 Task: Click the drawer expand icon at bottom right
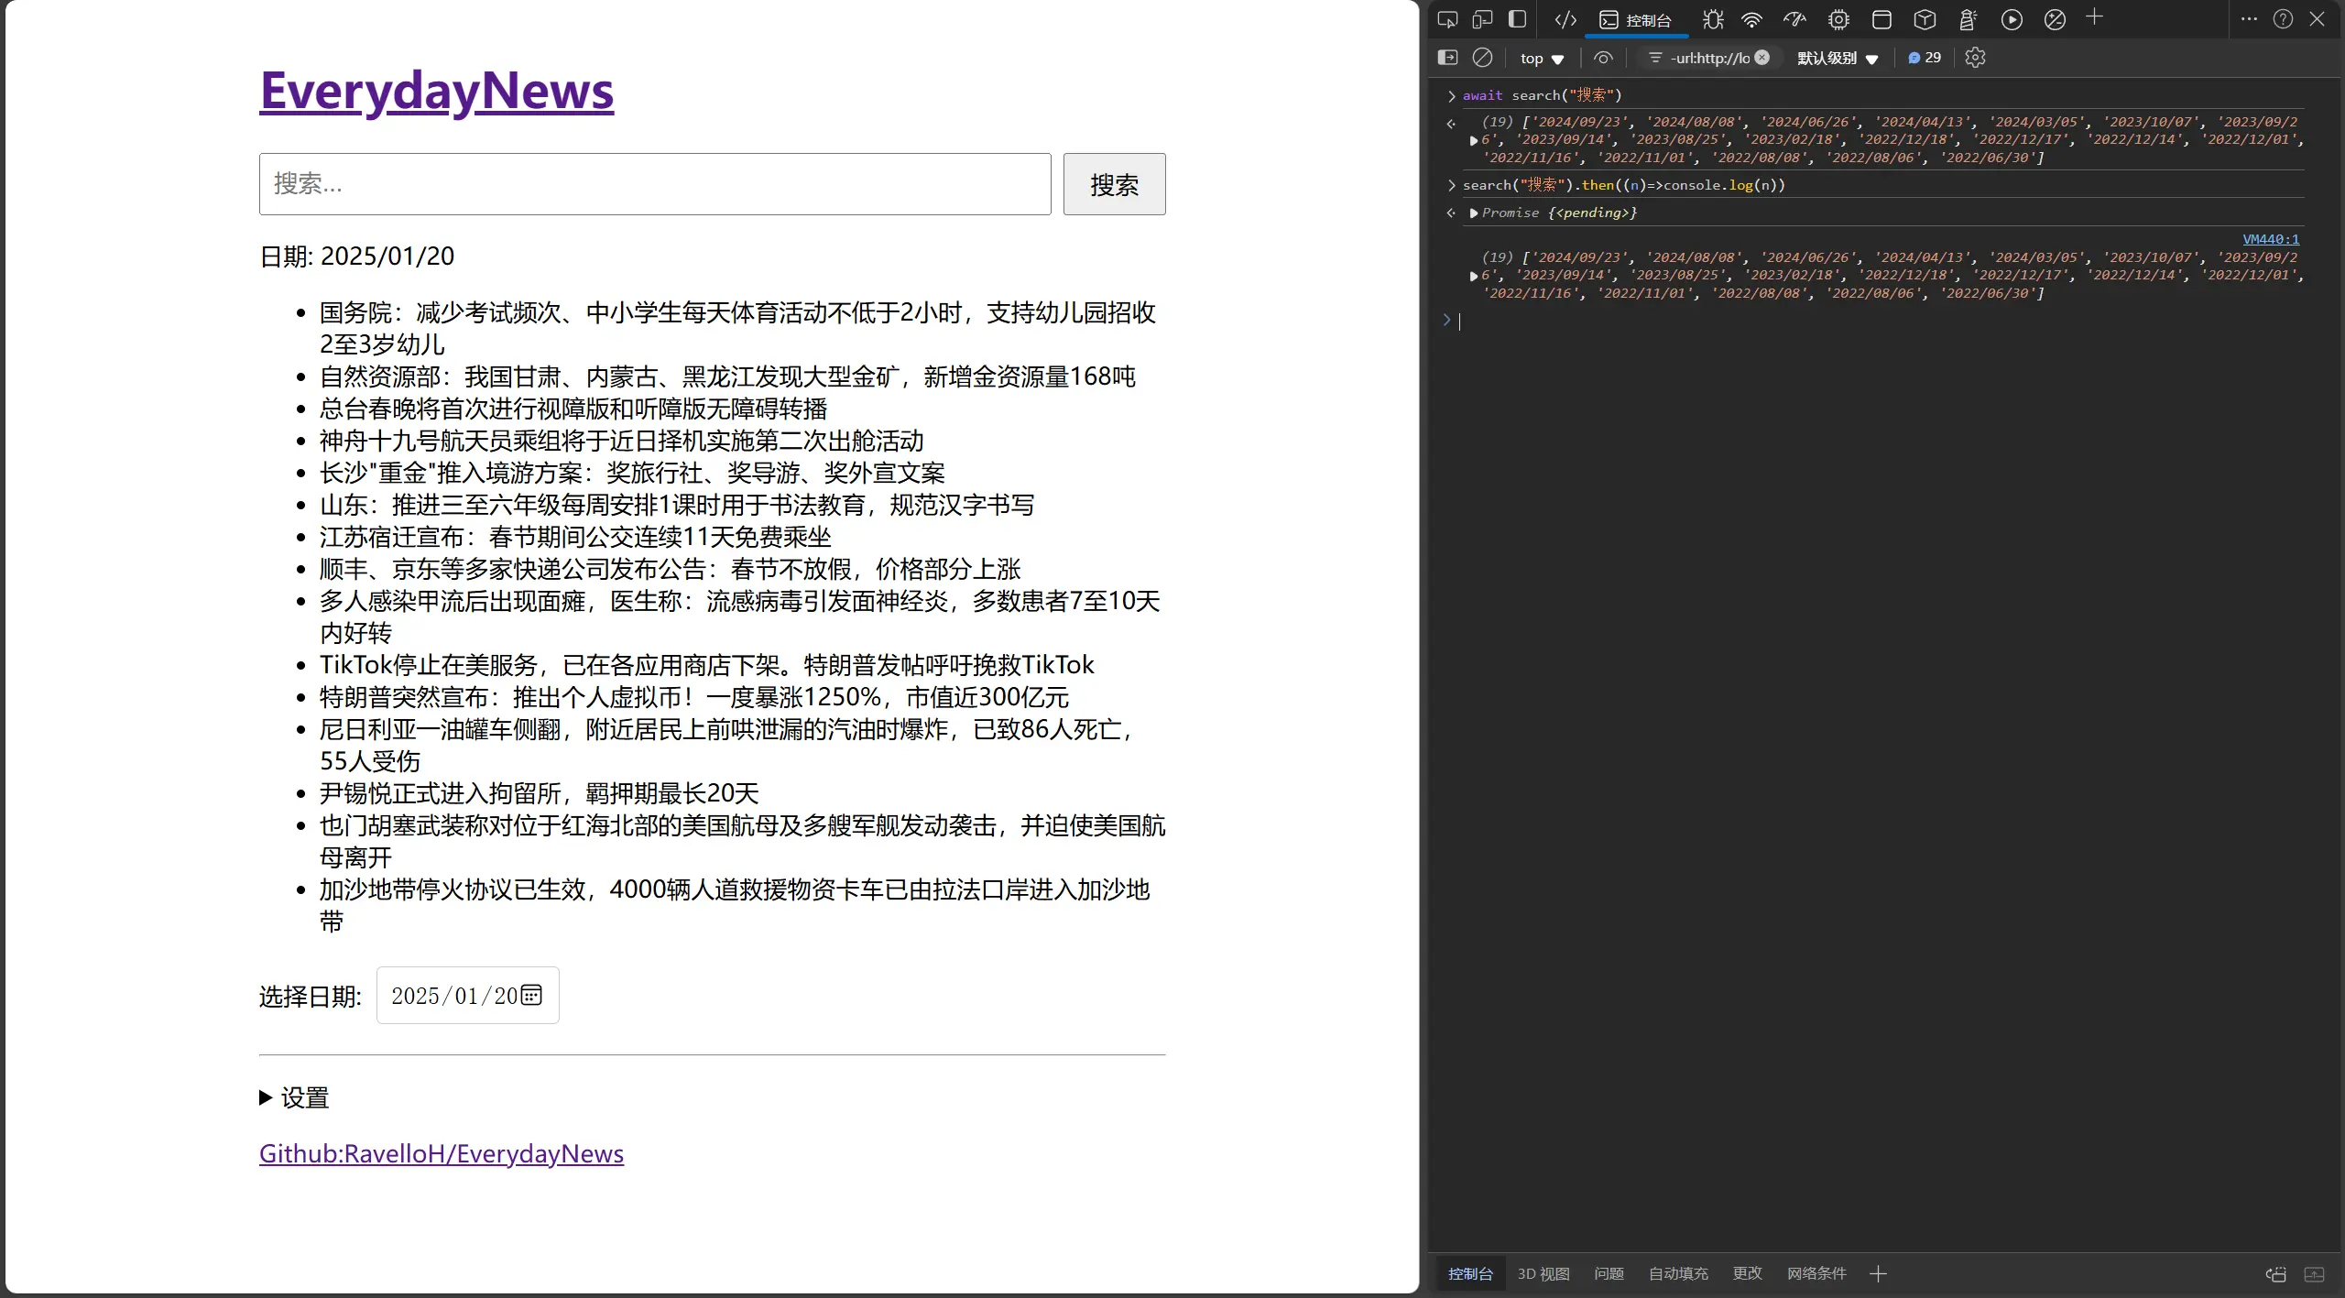point(2314,1274)
